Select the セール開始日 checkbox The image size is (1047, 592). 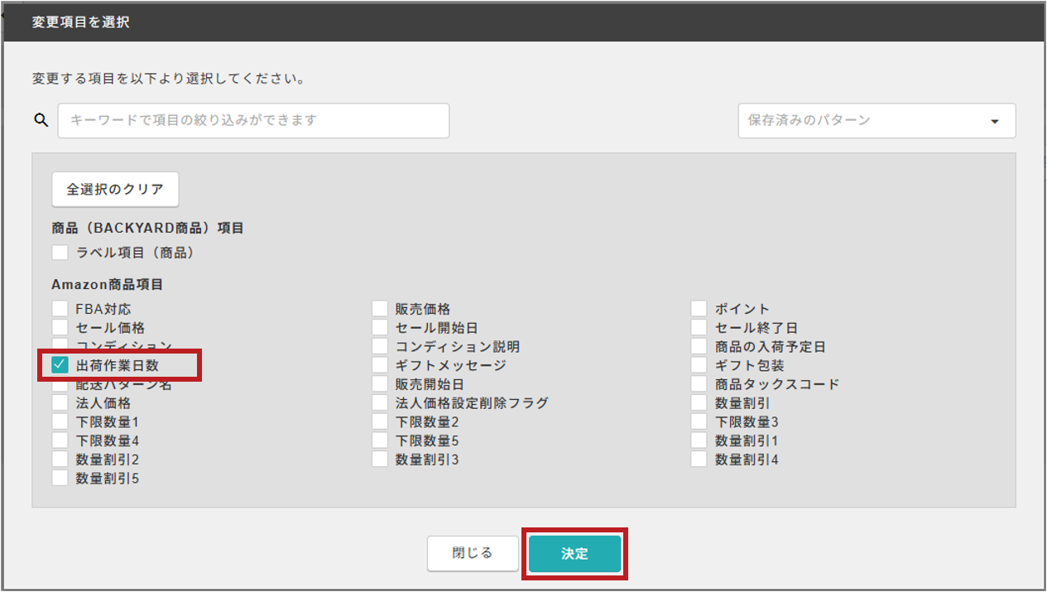coord(379,328)
